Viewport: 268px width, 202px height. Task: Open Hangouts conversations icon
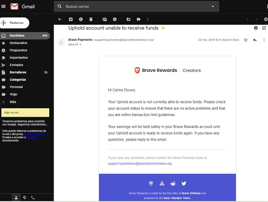click(25, 198)
